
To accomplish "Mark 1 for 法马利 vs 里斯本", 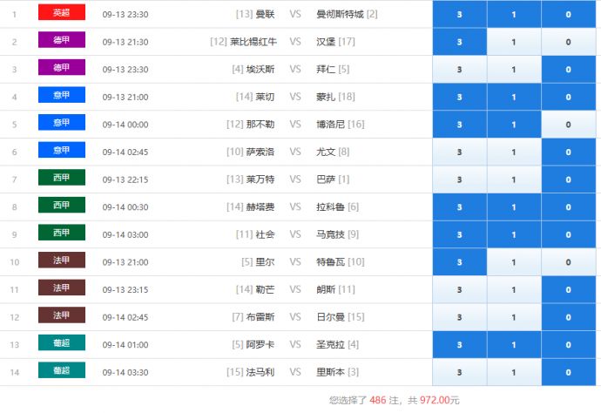I will pos(514,372).
